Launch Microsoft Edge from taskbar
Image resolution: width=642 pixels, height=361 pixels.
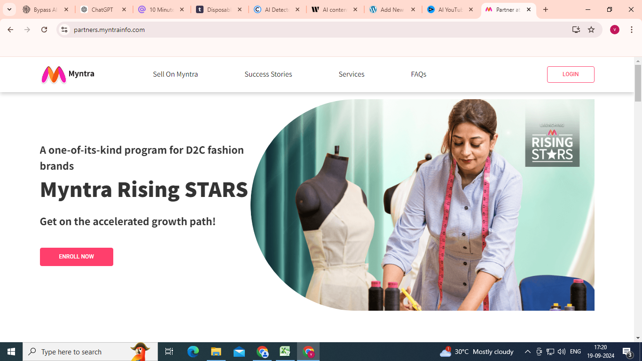coord(193,352)
